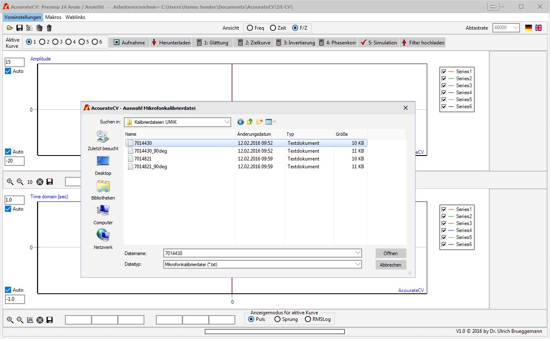Click target icon of amplitude chart toolbar
The width and height of the screenshot is (550, 339).
pyautogui.click(x=40, y=182)
